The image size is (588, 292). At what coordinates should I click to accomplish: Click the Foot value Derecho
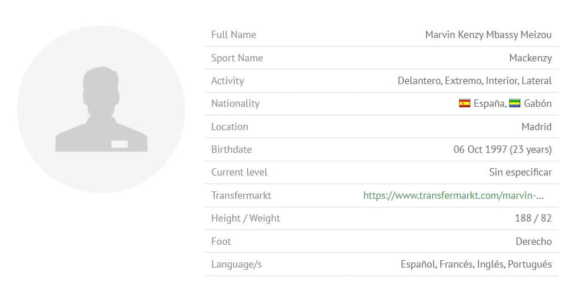[533, 241]
